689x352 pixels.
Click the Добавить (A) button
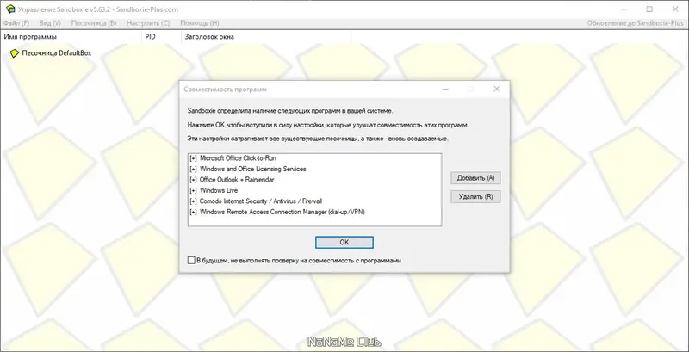coord(476,178)
